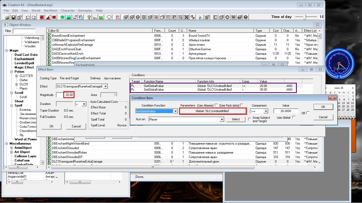
Task: Click the Open file folder icon
Action: tap(7, 17)
